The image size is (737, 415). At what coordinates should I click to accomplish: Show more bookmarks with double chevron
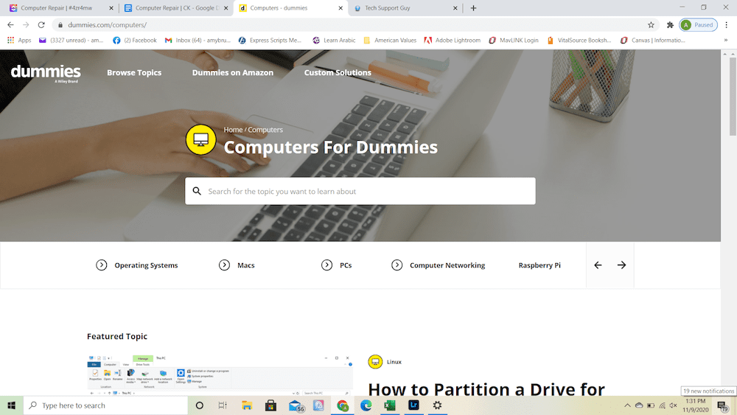pos(726,41)
